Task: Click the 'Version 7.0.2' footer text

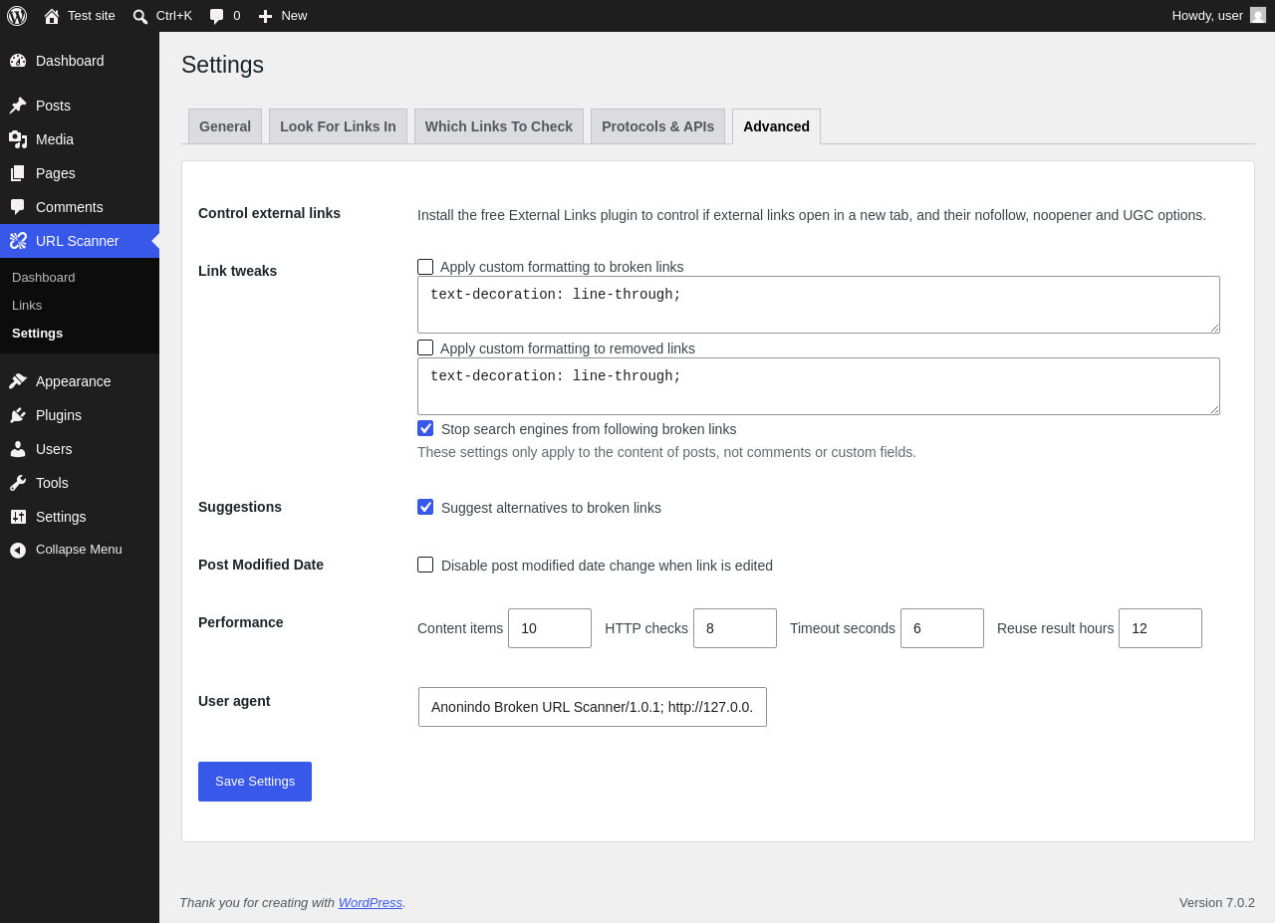Action: (1217, 902)
